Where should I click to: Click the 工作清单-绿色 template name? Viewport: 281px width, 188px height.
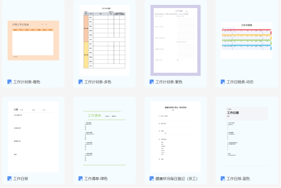[x=96, y=178]
